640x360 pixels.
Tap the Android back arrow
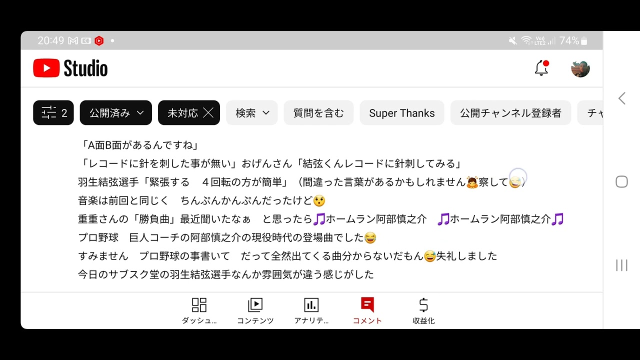coord(621,98)
